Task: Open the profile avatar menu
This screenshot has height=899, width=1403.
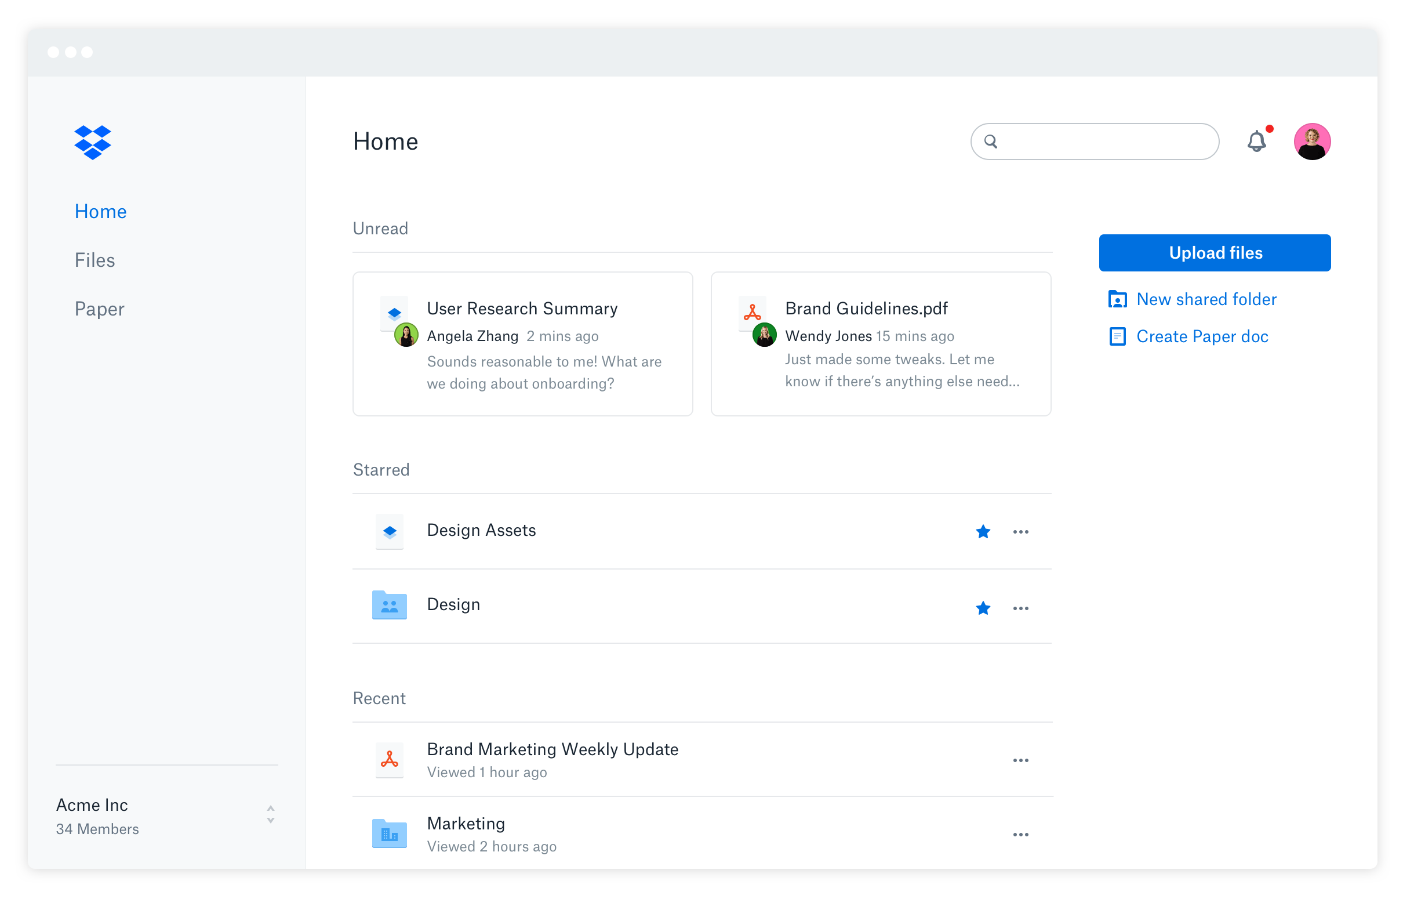Action: coord(1313,141)
